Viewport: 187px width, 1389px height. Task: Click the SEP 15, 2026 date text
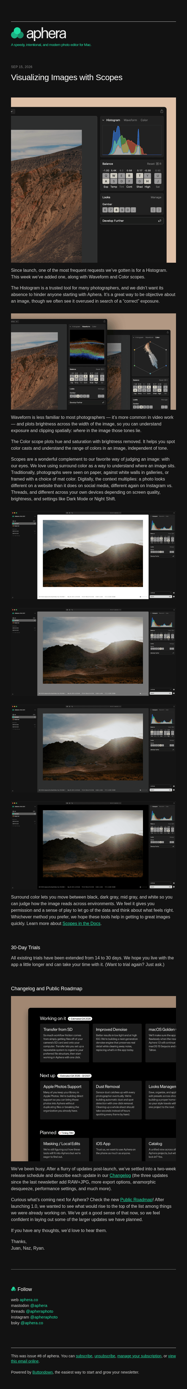(21, 67)
